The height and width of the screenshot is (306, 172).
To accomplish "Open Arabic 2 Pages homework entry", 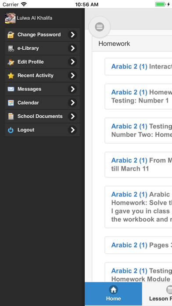I will point(138,245).
